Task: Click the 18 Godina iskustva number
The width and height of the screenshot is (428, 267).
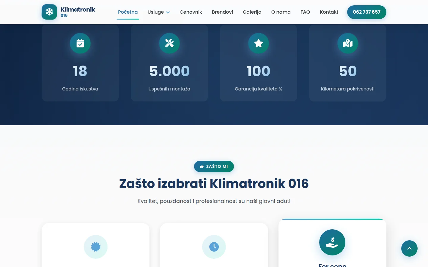Action: tap(80, 71)
